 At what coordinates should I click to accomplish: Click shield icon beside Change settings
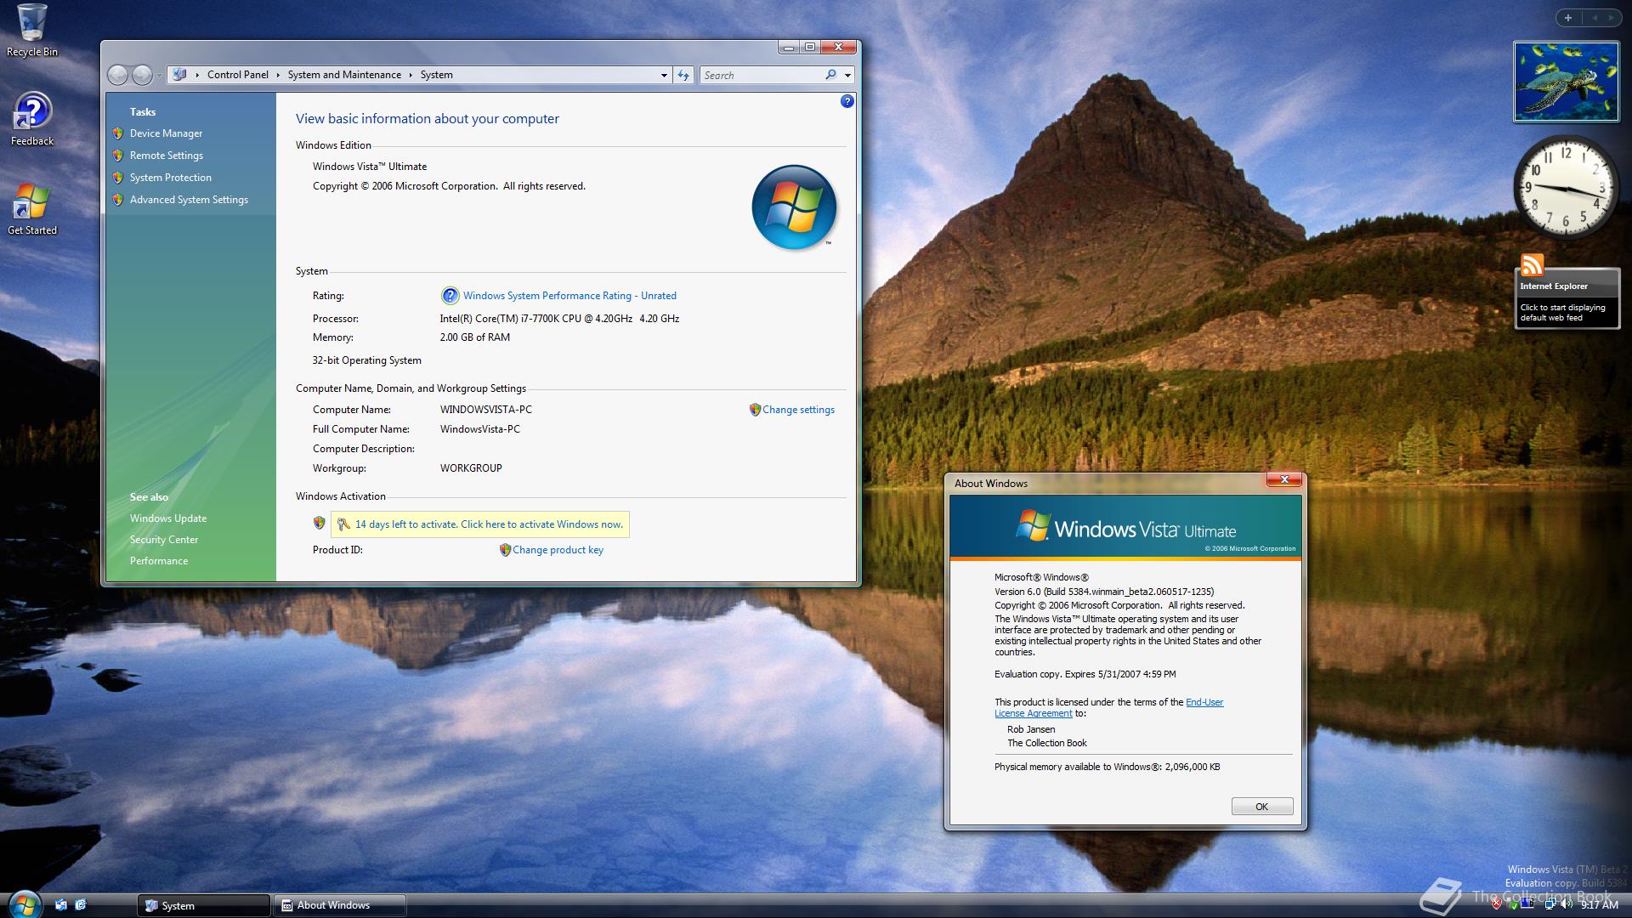pyautogui.click(x=755, y=410)
